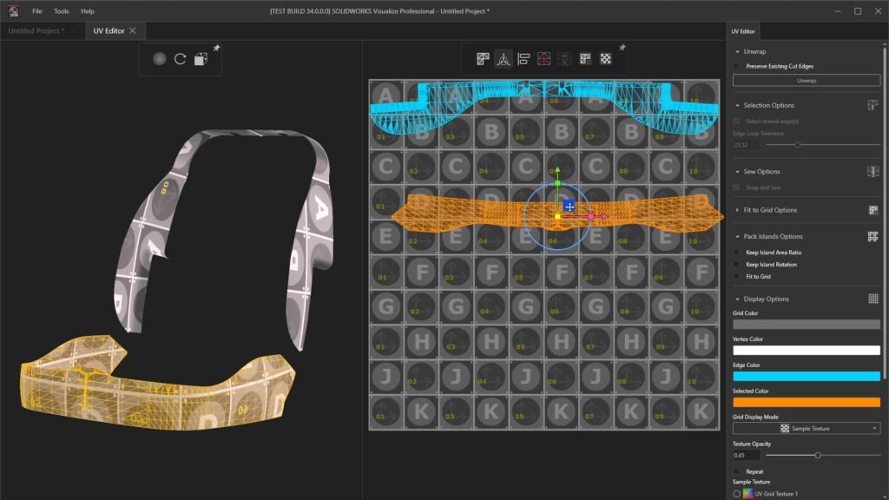Click the Texture Opacity slider handle

(x=818, y=455)
